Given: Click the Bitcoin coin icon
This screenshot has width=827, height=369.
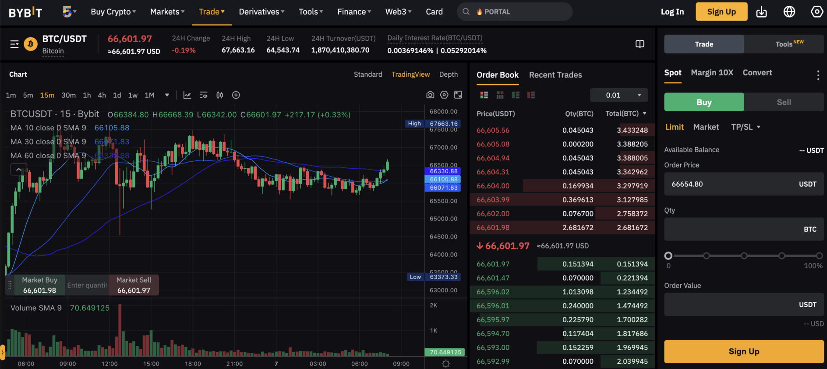Looking at the screenshot, I should (x=31, y=44).
